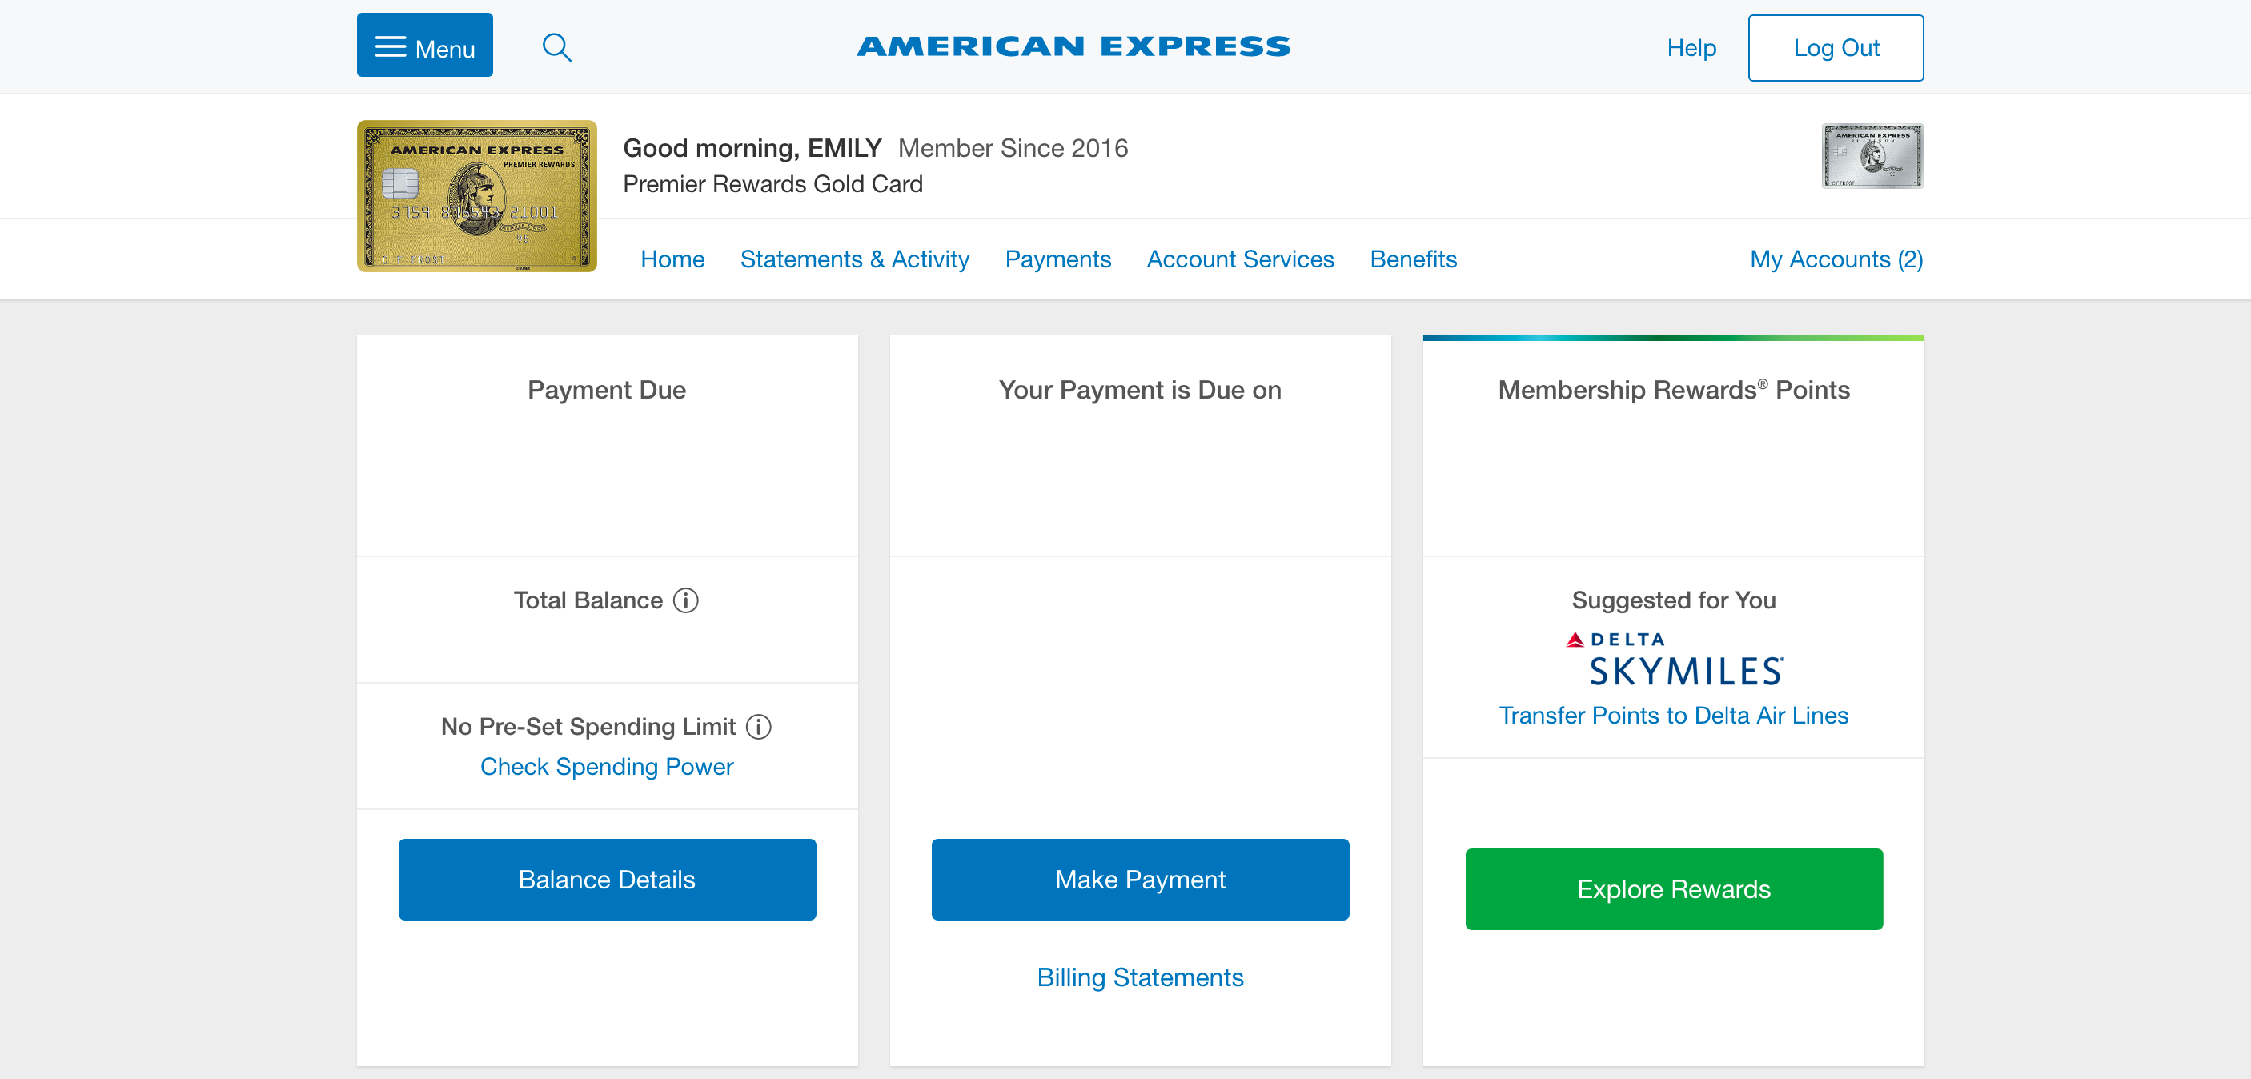The height and width of the screenshot is (1079, 2251).
Task: Click the No Pre-Set Spending Limit info icon
Action: click(759, 727)
